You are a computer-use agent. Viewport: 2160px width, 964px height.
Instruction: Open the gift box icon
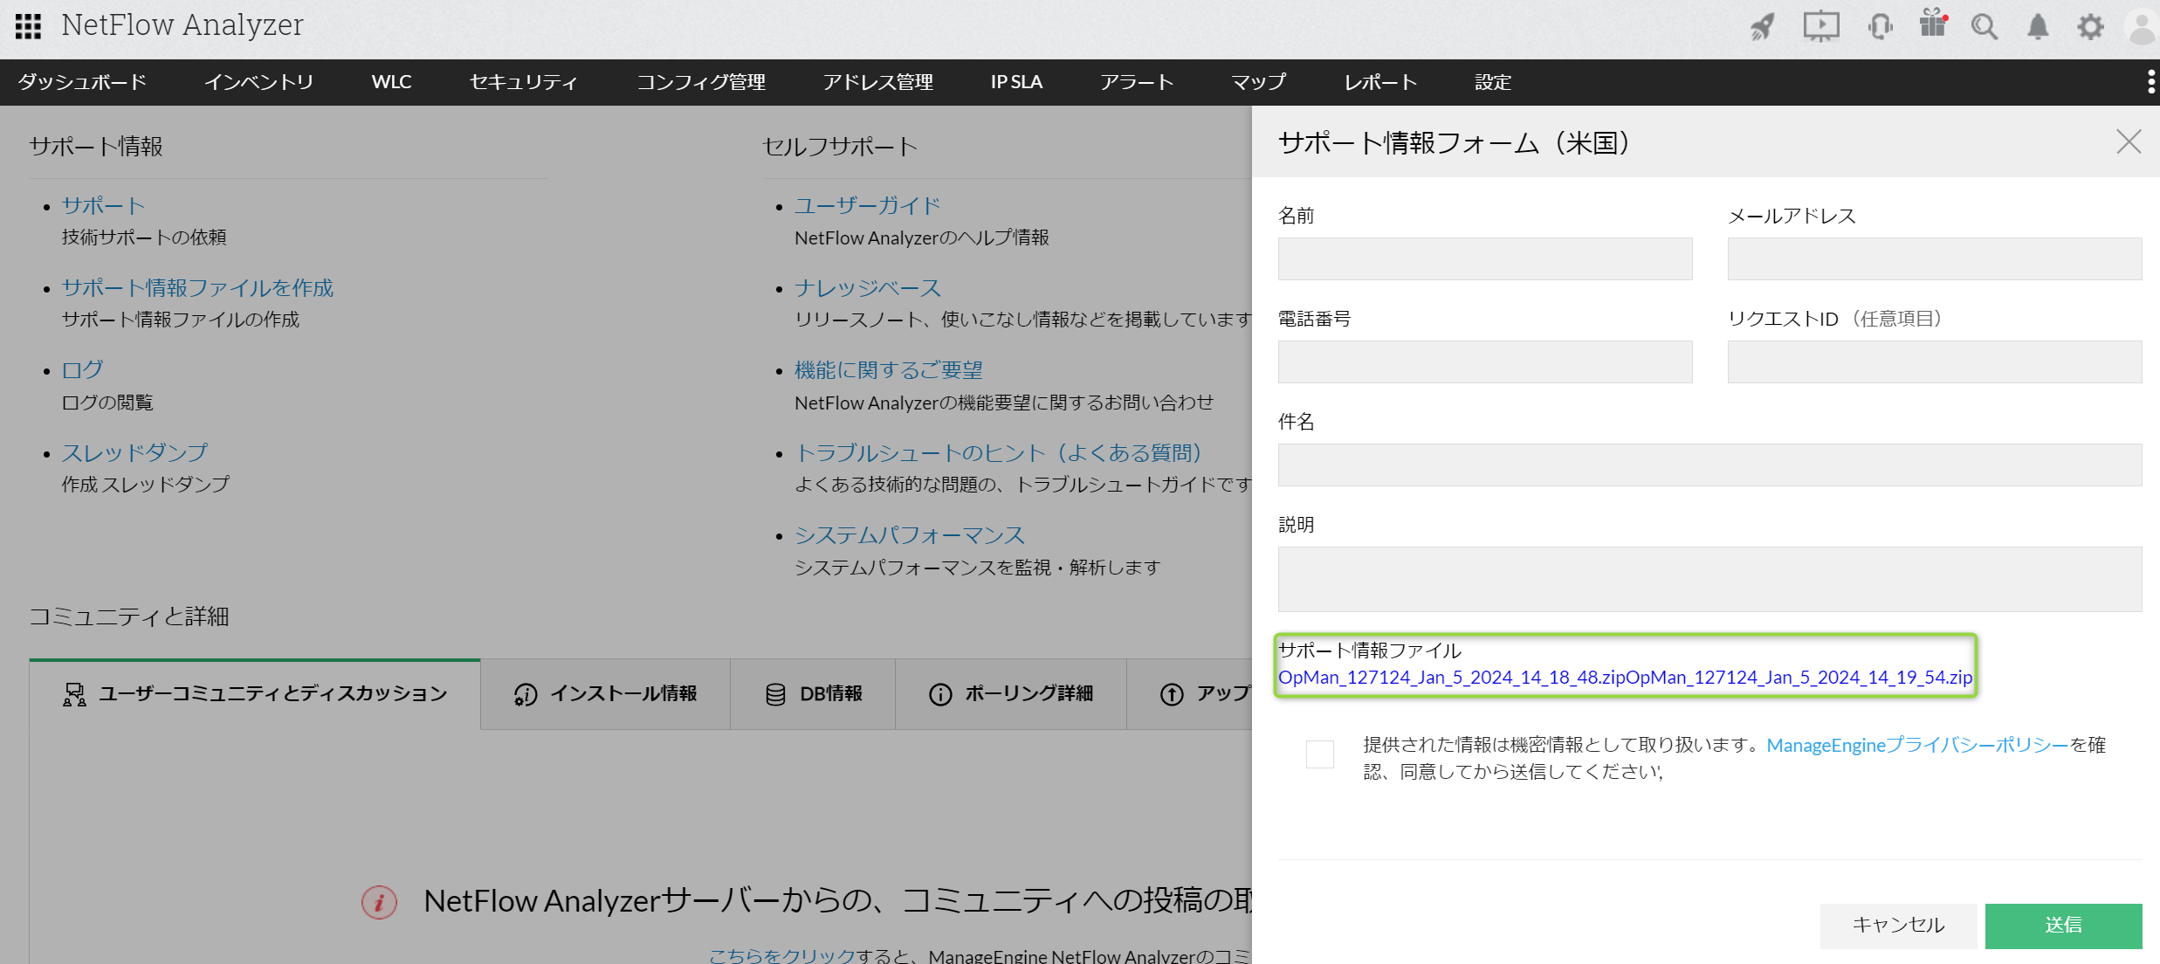(x=1933, y=24)
